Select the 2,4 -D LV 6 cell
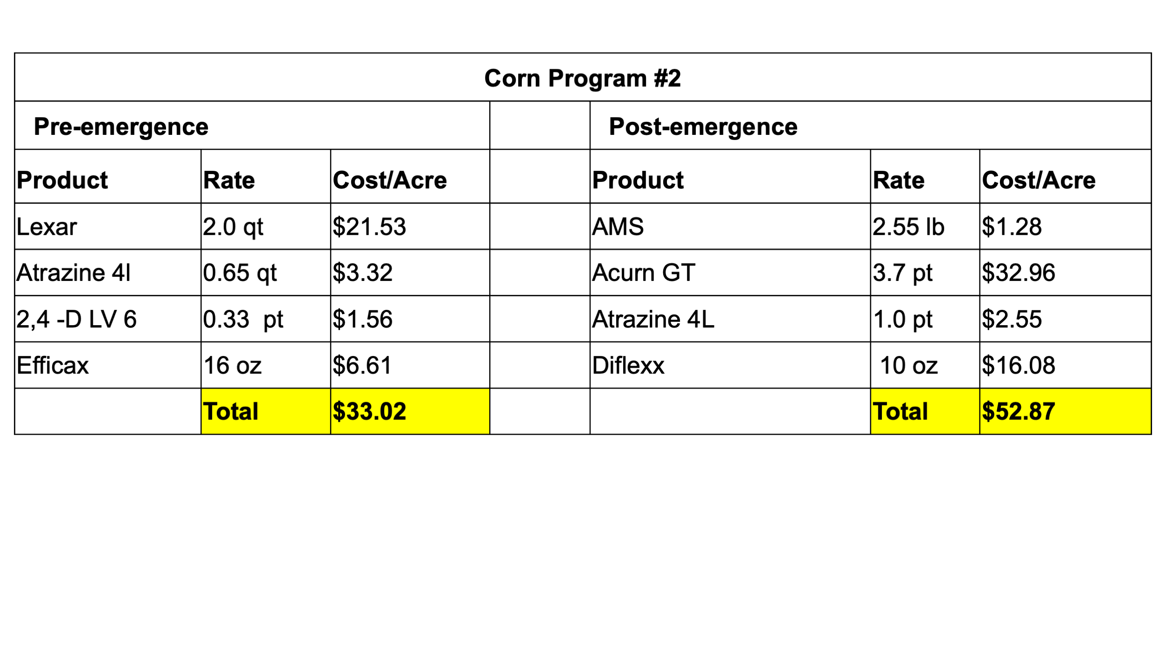Screen dimensions: 1166x656 (108, 319)
